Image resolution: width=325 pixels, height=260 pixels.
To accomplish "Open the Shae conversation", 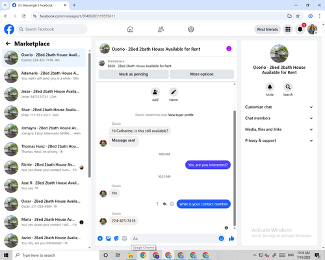I will click(44, 112).
